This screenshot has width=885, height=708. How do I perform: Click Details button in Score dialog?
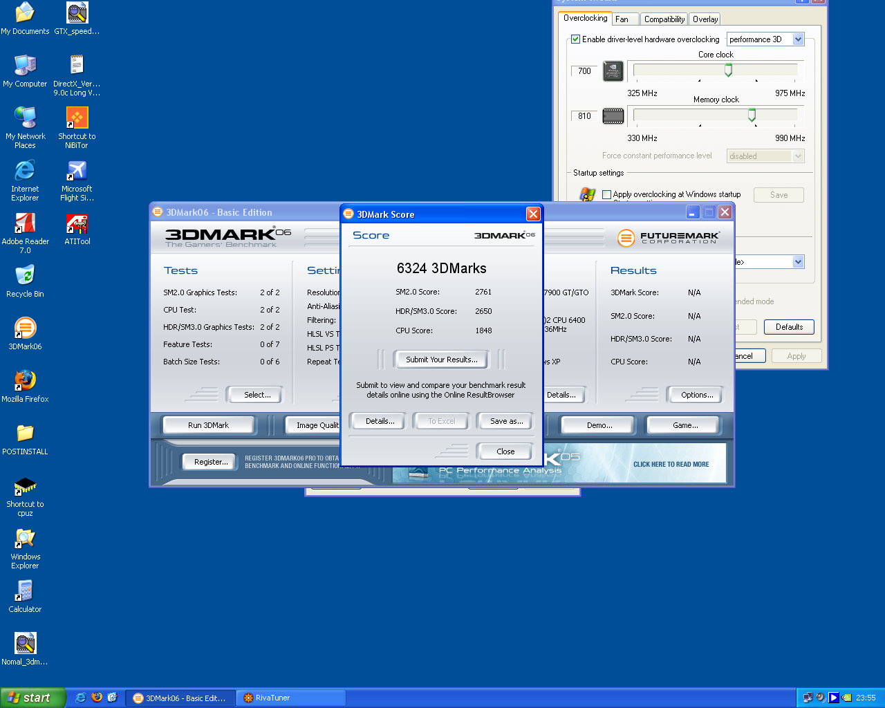click(x=380, y=421)
